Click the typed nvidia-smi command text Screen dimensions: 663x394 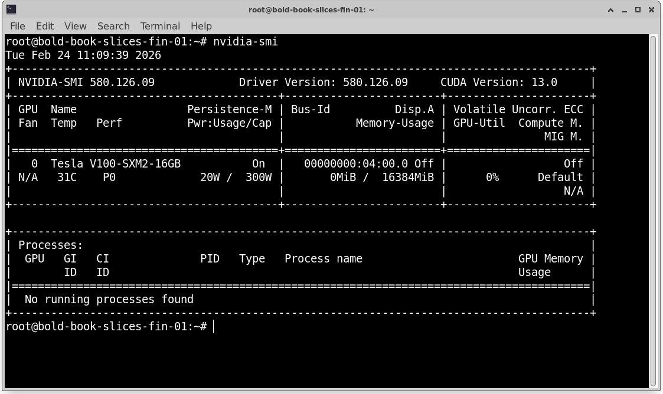(245, 42)
